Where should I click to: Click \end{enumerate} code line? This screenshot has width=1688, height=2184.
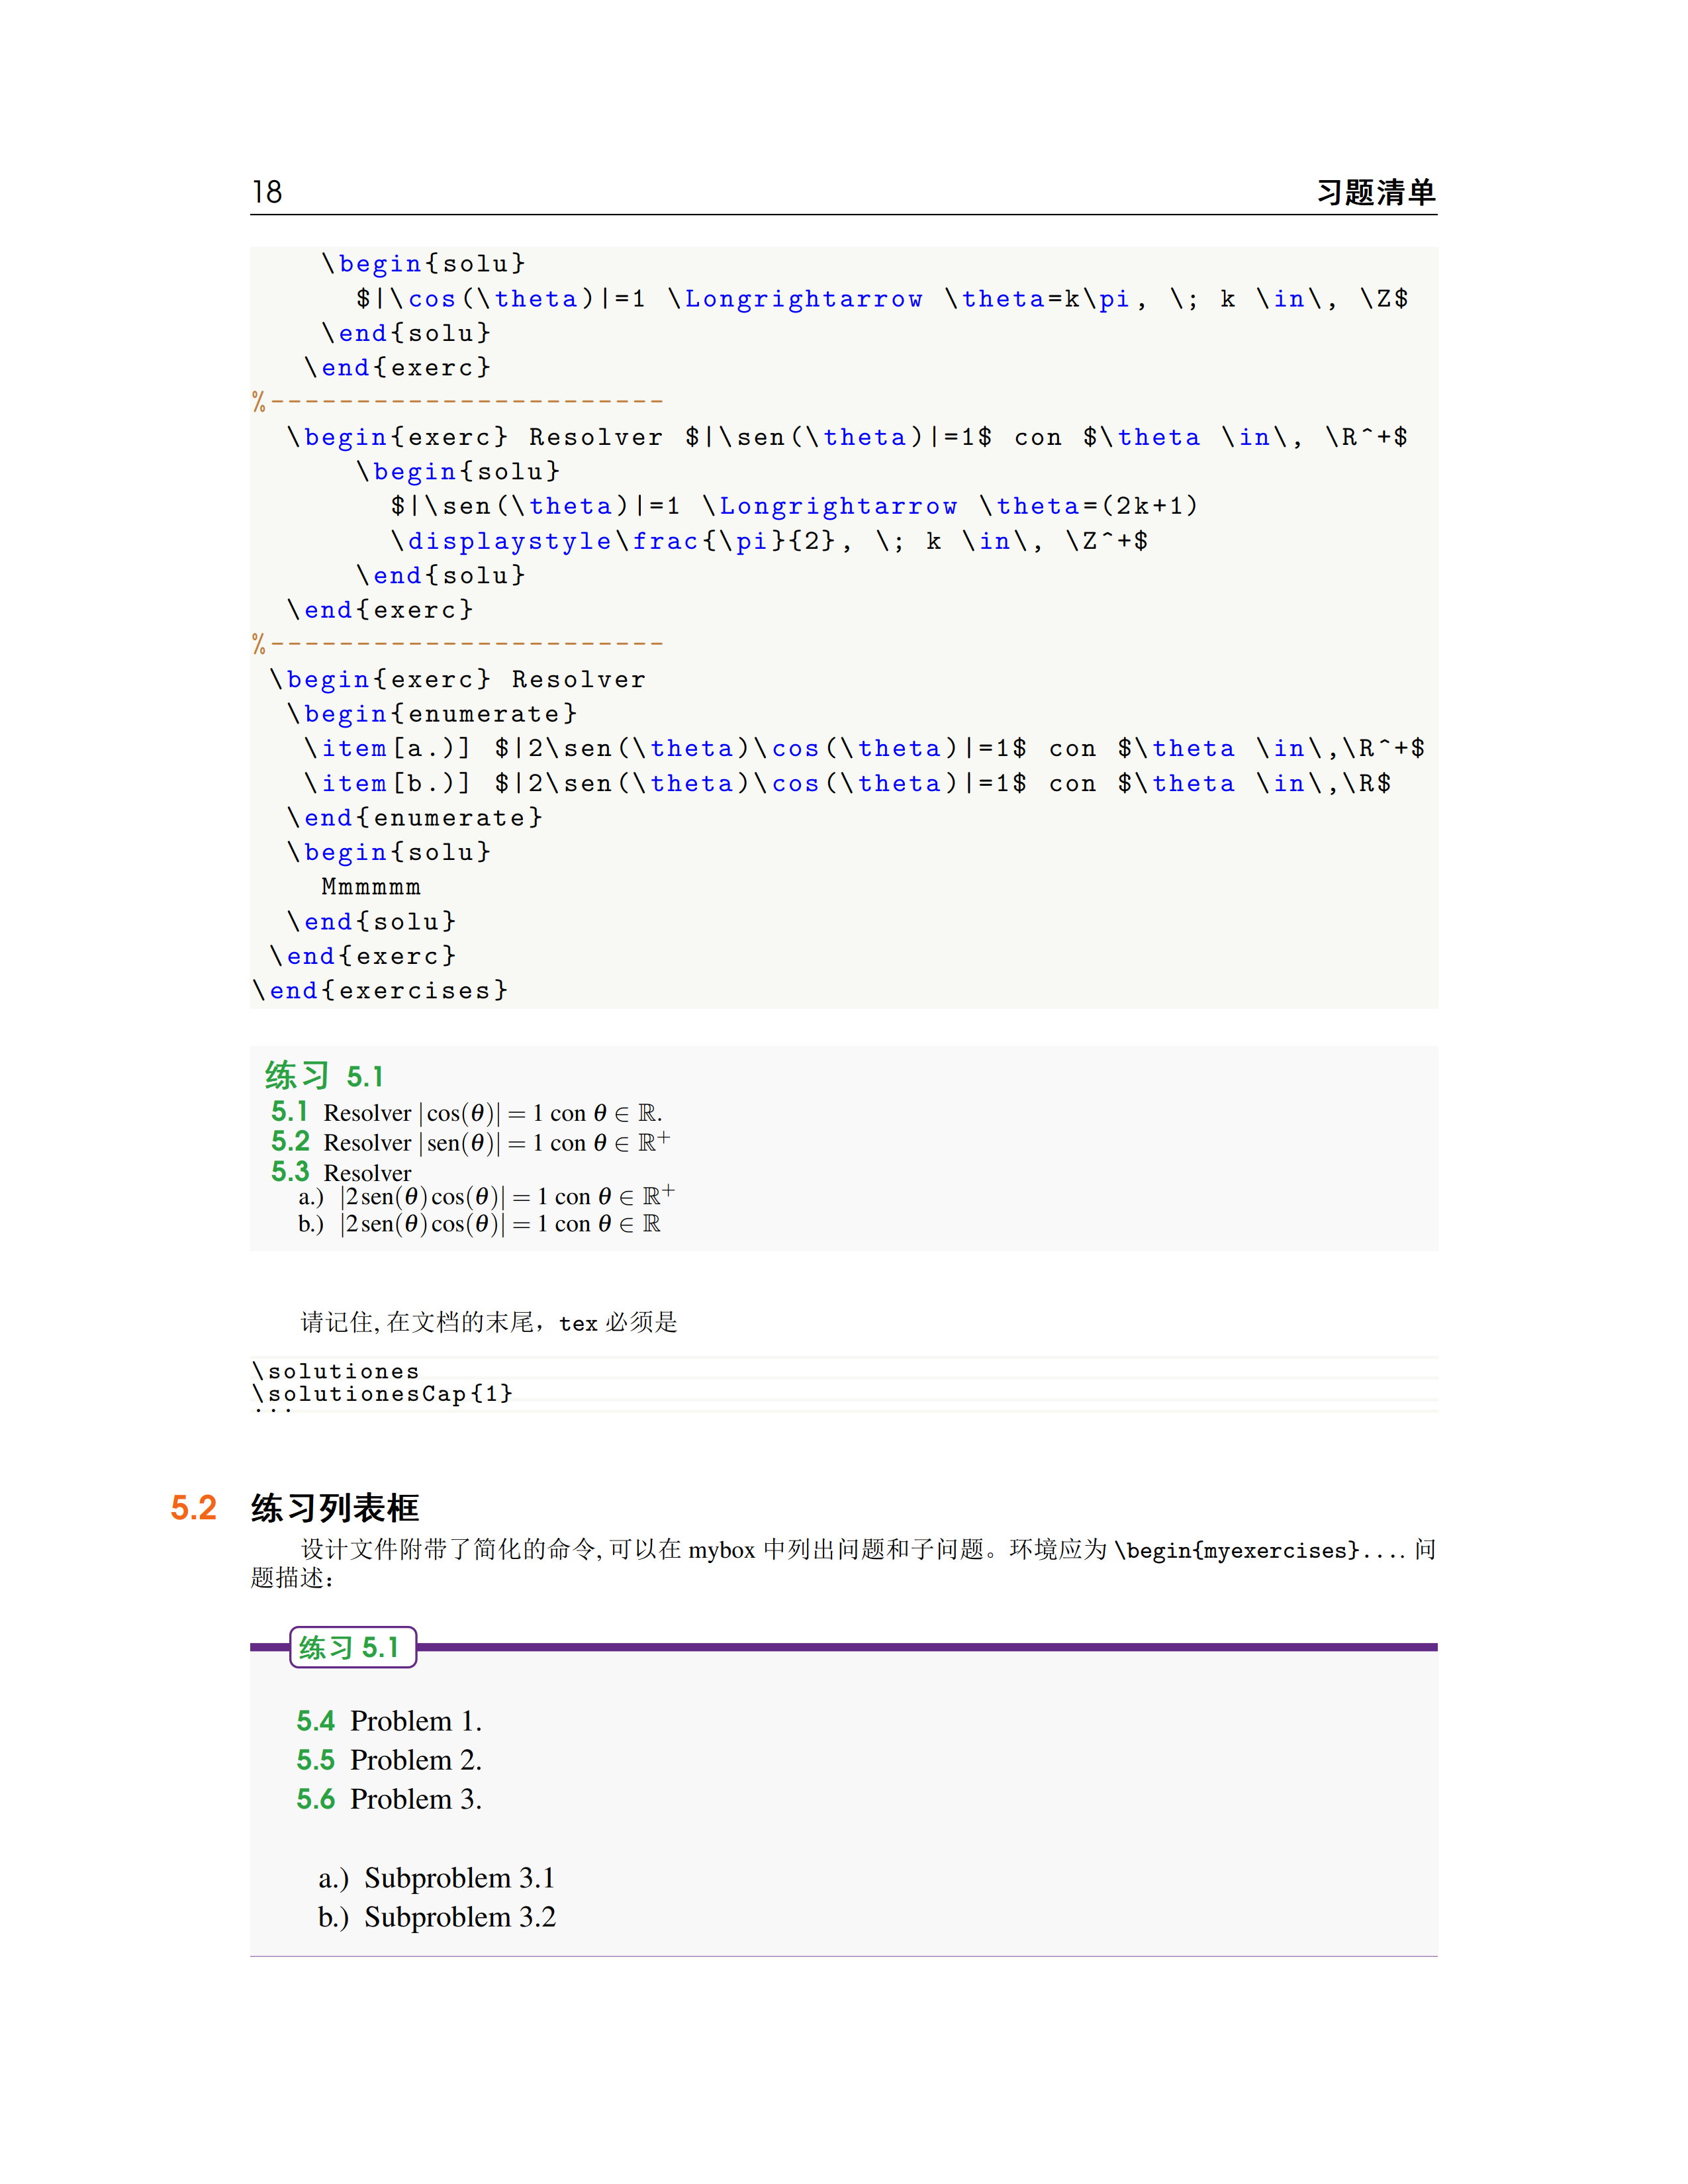pos(414,818)
